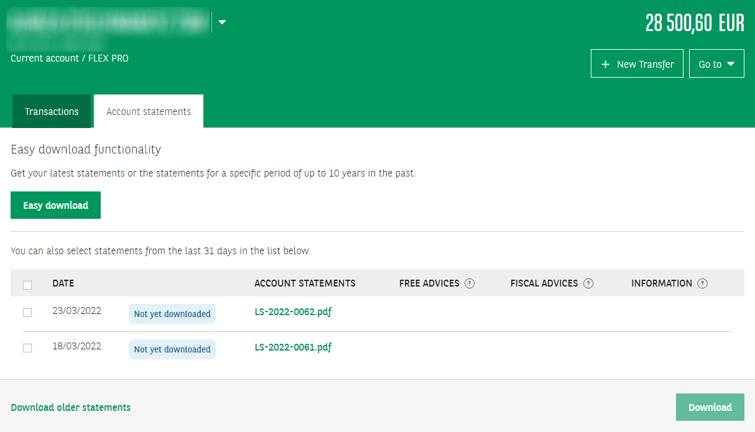755x432 pixels.
Task: Expand the account selector dropdown arrow
Action: tap(222, 22)
